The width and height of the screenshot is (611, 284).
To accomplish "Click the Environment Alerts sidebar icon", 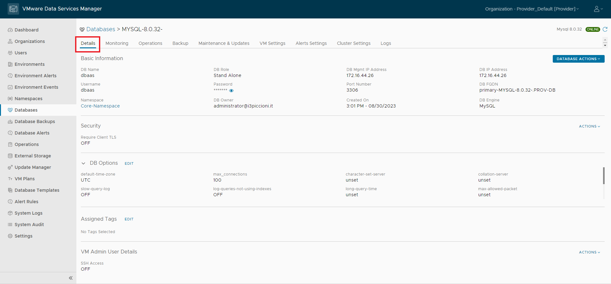I will click(x=10, y=76).
